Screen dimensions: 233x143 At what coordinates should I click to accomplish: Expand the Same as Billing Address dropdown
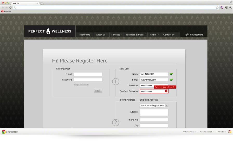pyautogui.click(x=166, y=106)
